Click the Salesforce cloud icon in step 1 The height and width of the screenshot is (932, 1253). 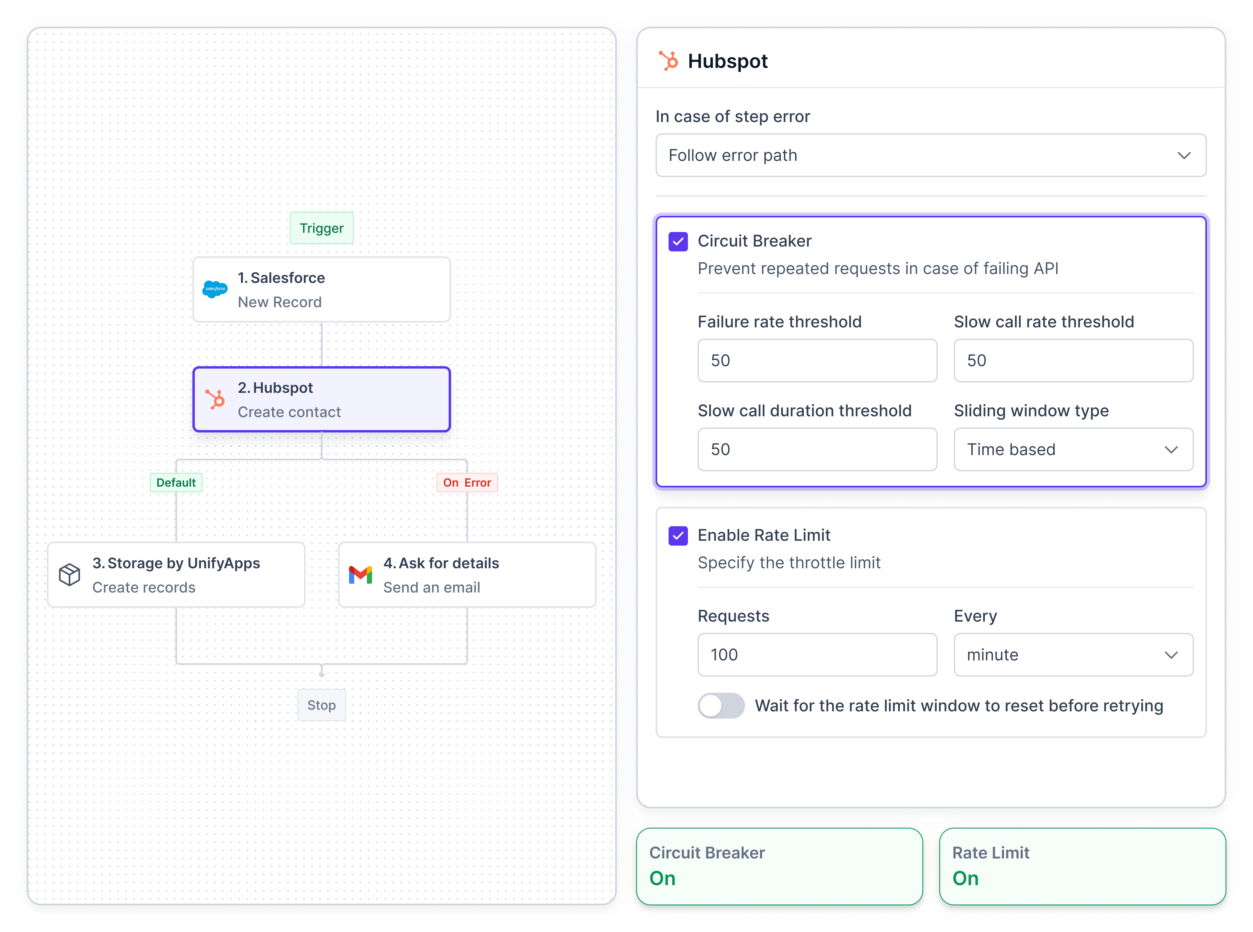tap(214, 289)
